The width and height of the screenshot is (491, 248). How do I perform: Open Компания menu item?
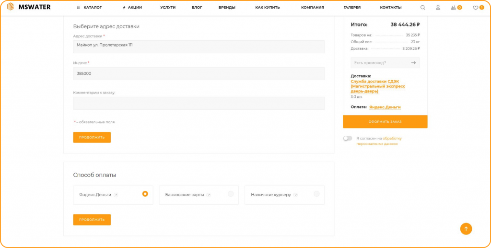pos(313,8)
